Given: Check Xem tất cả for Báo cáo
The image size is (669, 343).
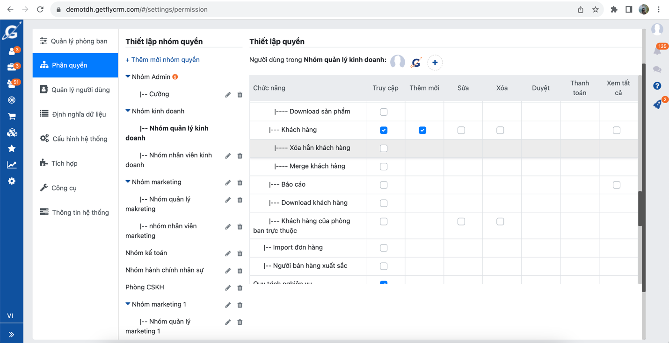Looking at the screenshot, I should 617,185.
